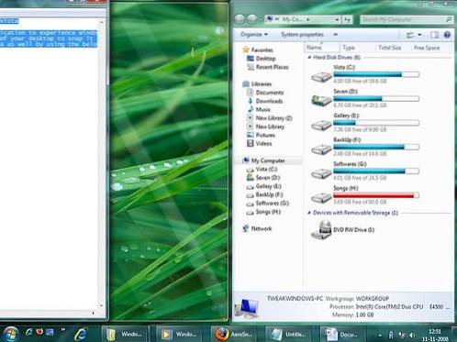Select the Seven (D:) drive icon
457x342 pixels.
point(321,100)
